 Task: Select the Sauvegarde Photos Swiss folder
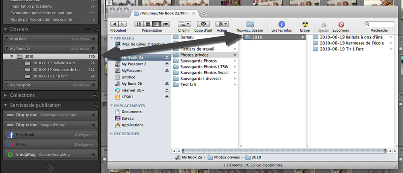click(x=205, y=73)
